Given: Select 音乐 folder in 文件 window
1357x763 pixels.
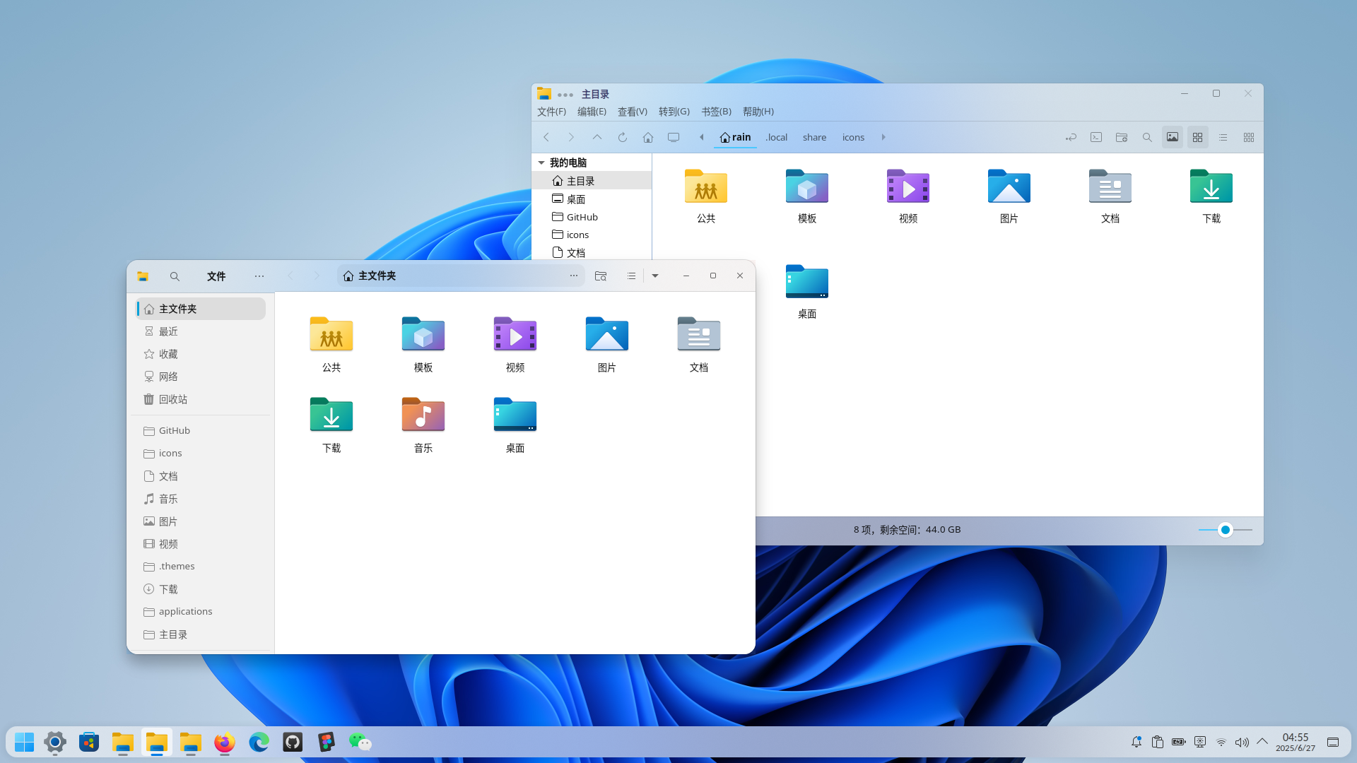Looking at the screenshot, I should (423, 425).
